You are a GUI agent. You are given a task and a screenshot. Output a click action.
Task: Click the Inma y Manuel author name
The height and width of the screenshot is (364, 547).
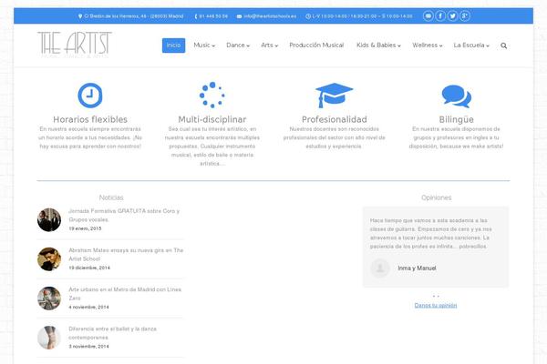[417, 268]
